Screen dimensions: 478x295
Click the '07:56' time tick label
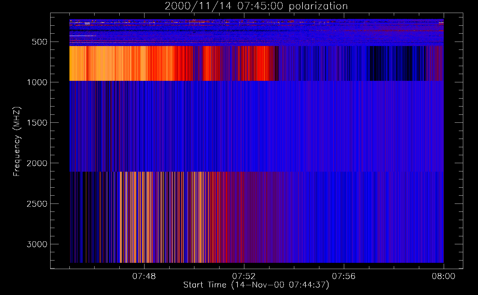coord(344,276)
